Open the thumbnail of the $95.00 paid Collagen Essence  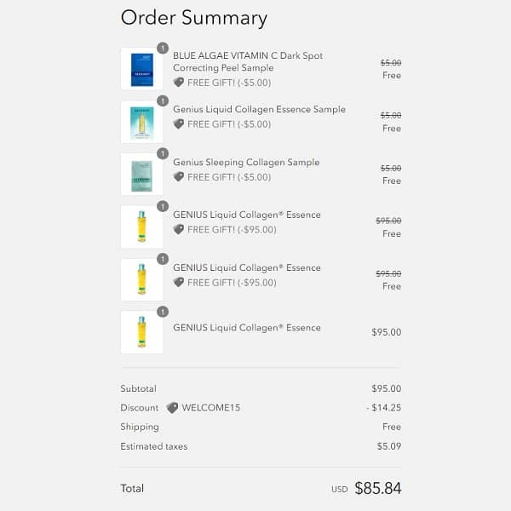pyautogui.click(x=141, y=332)
